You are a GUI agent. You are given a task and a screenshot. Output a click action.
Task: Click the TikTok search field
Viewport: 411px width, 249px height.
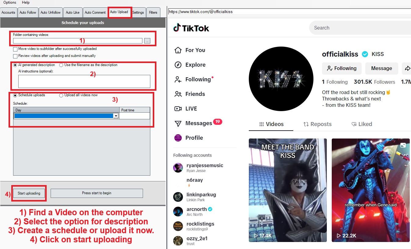click(360, 28)
